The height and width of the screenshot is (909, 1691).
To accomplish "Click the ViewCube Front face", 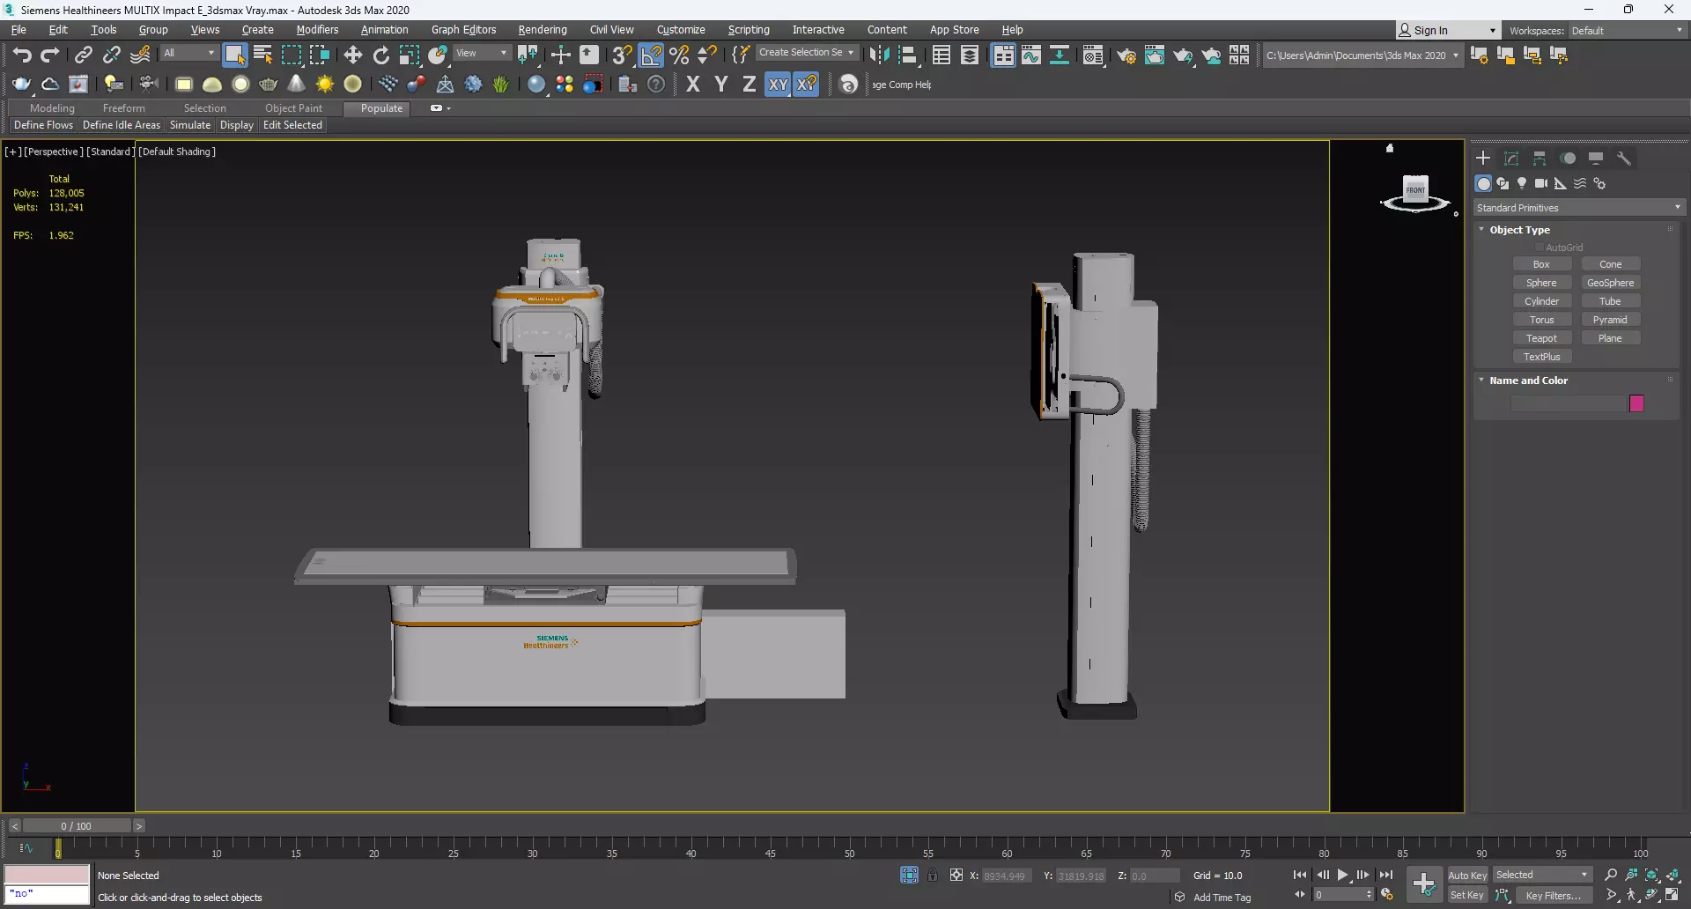I will click(x=1415, y=189).
